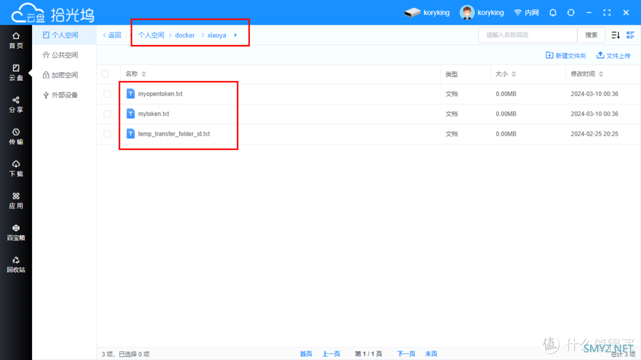Click the 内网 network status indicator
The height and width of the screenshot is (360, 641).
tap(526, 12)
